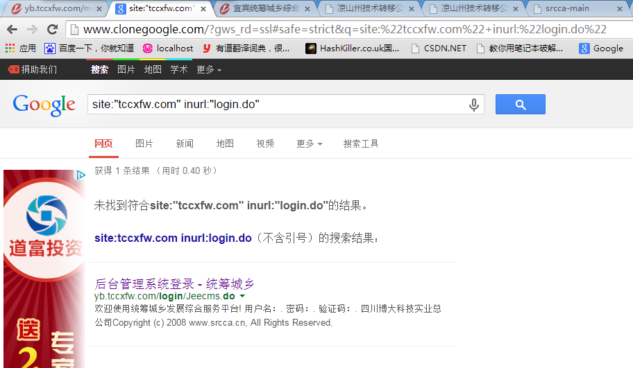
Task: Expand the 更多 dropdown under search box
Action: click(x=310, y=143)
